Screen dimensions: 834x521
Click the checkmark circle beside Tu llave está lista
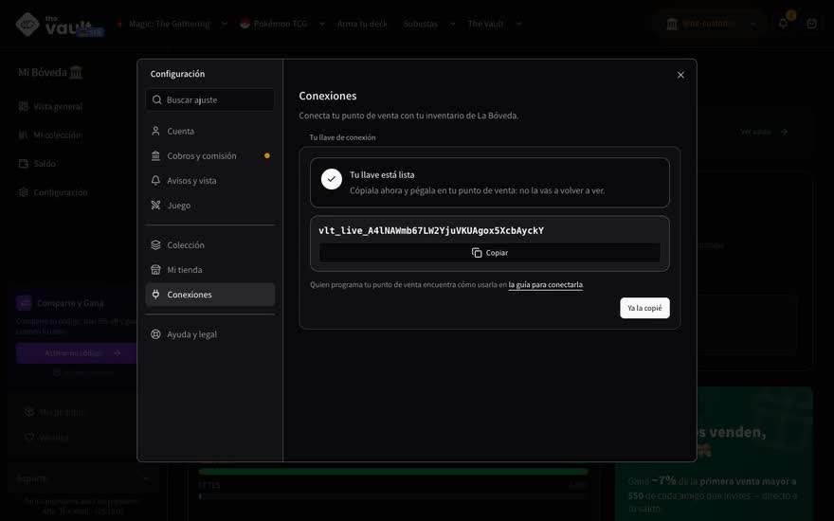(332, 179)
